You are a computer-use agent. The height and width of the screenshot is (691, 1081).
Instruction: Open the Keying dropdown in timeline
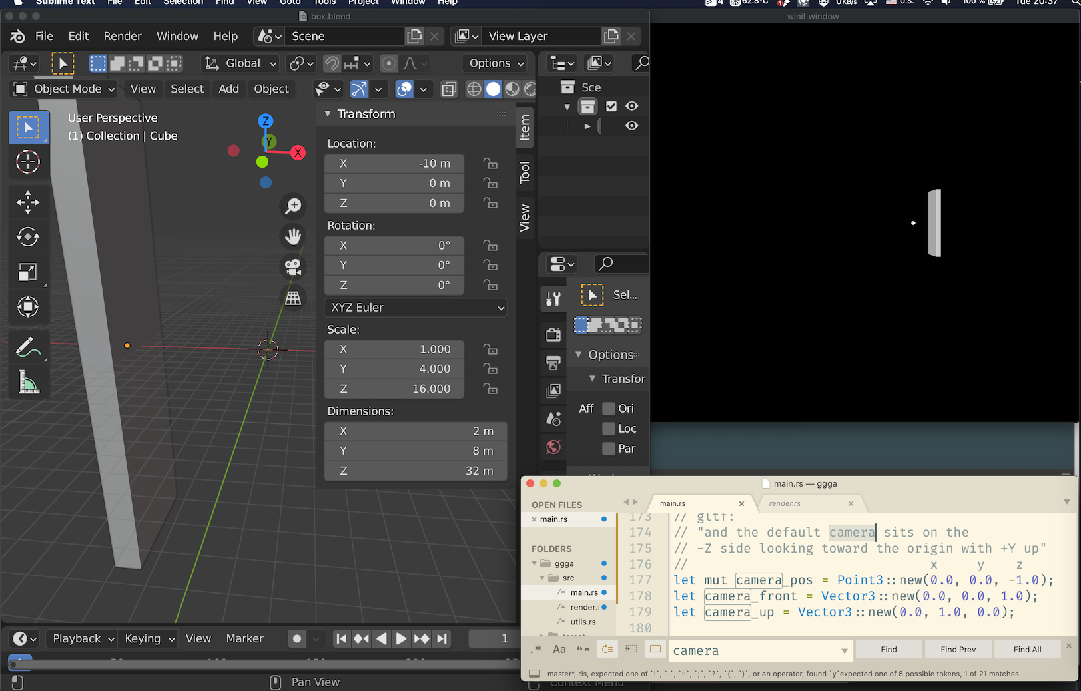pyautogui.click(x=149, y=639)
